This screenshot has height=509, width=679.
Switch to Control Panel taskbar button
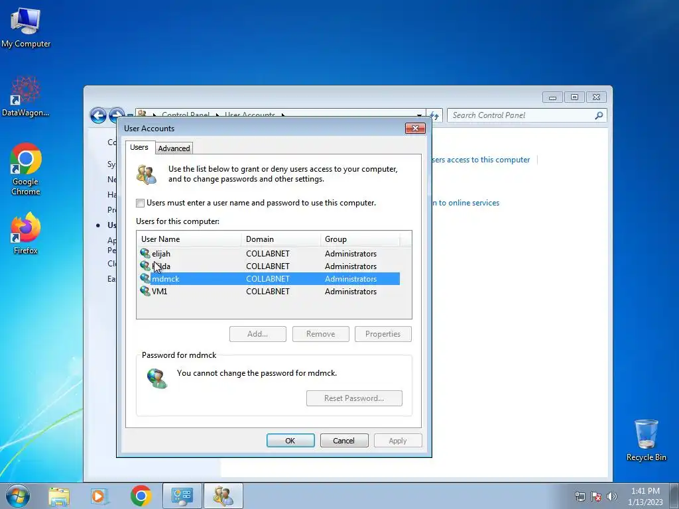click(182, 496)
